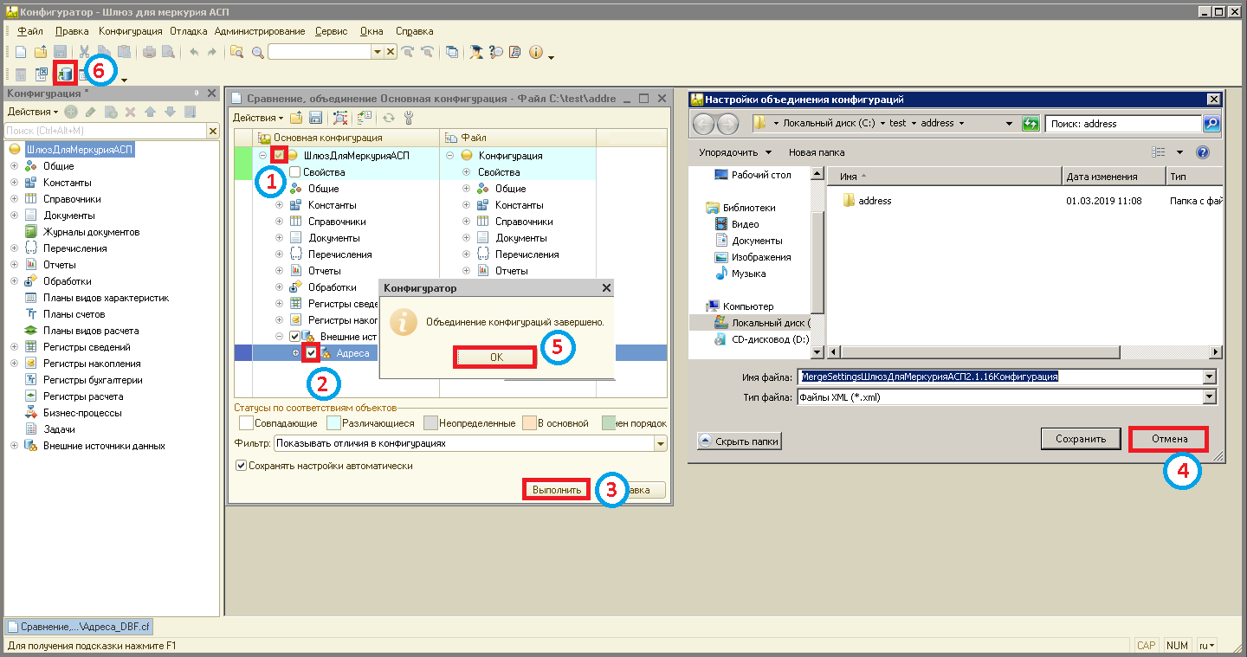Click the ru language indicator in status bar

coord(1206,646)
